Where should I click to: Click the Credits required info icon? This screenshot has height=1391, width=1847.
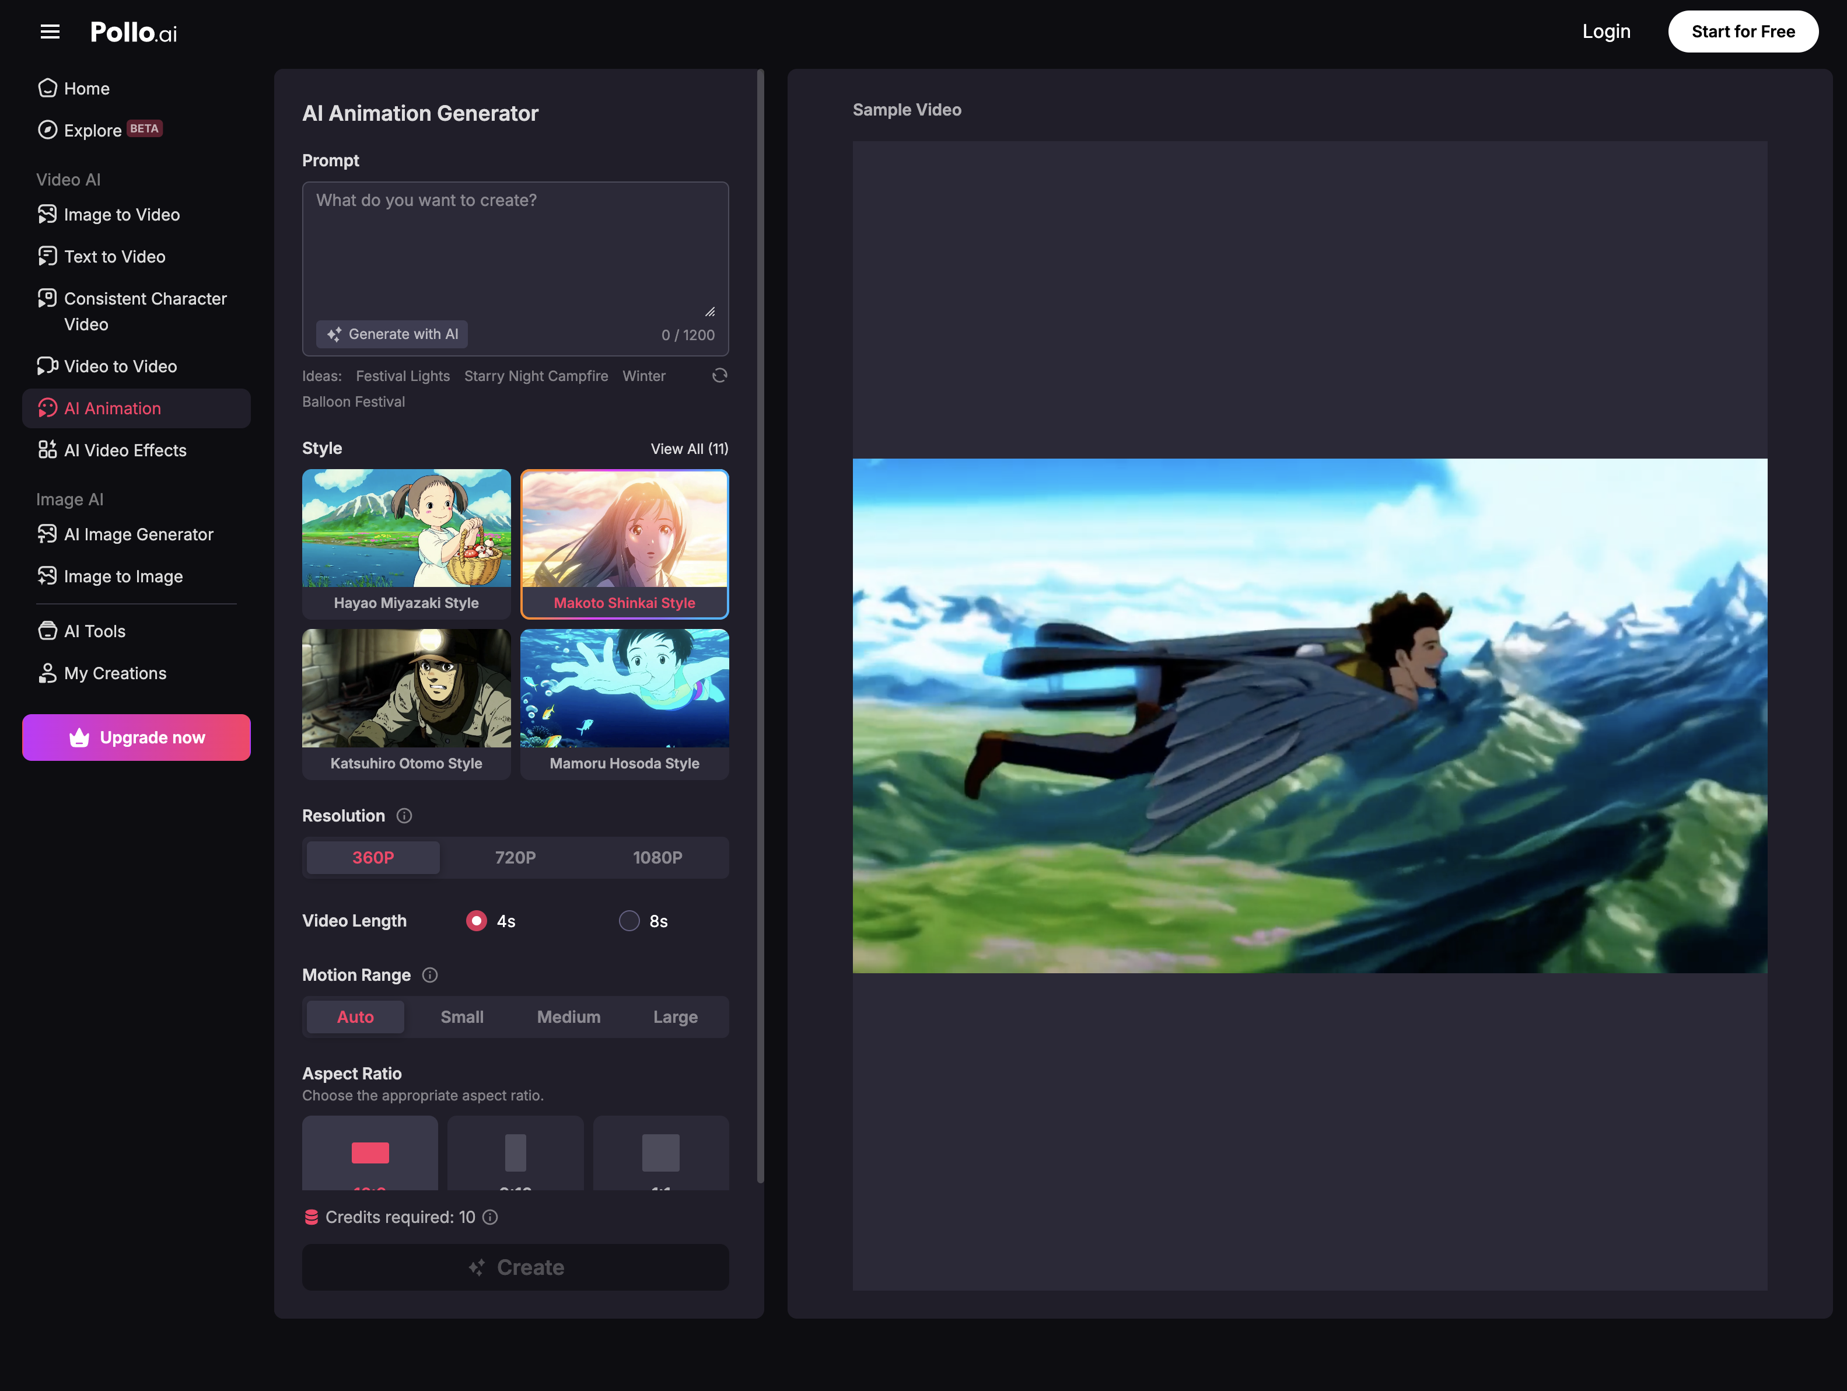point(490,1217)
